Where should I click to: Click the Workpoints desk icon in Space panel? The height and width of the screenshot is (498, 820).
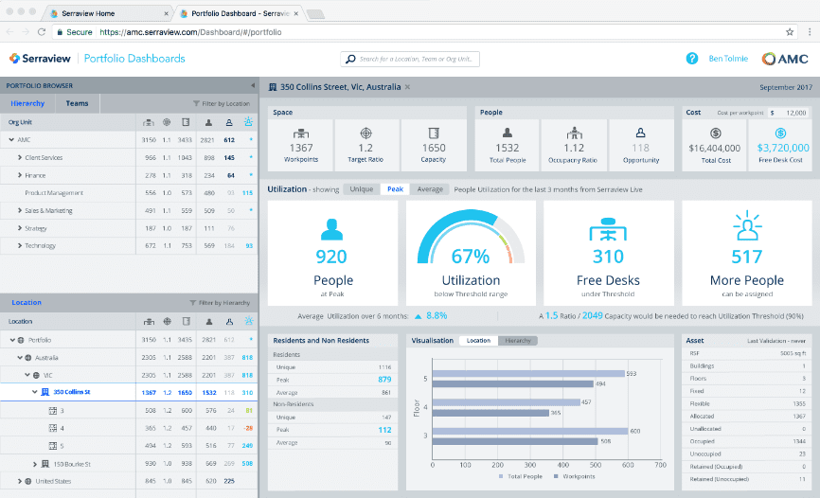(x=299, y=133)
